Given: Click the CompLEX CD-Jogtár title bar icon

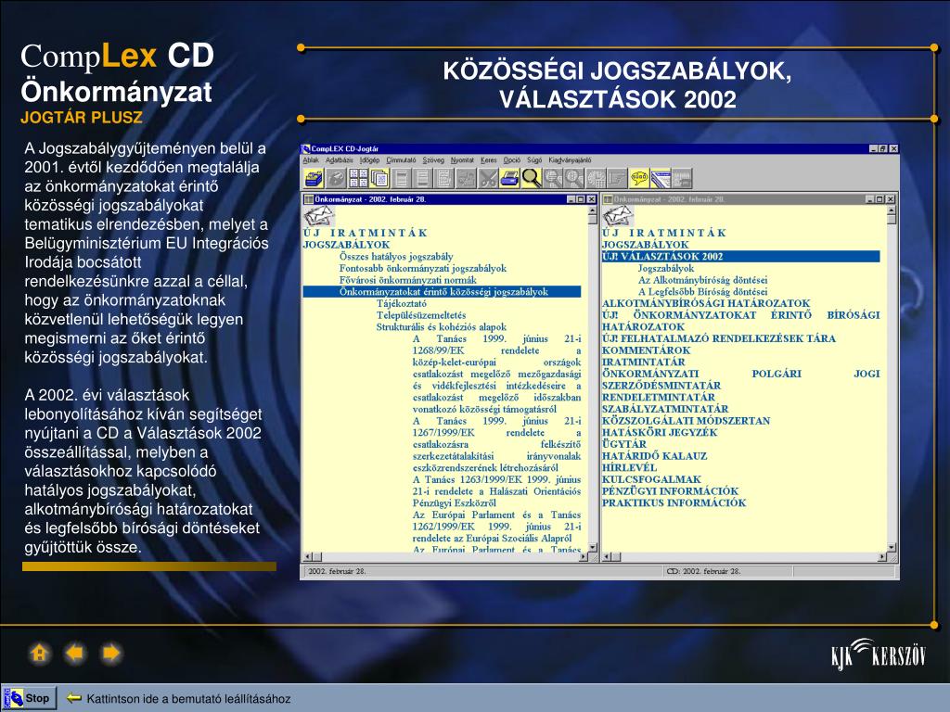Looking at the screenshot, I should [306, 149].
